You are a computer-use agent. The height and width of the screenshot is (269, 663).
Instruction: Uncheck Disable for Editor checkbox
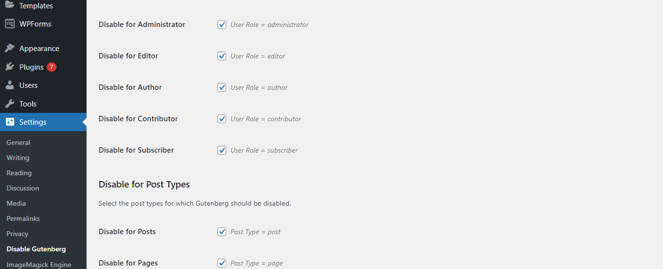click(222, 55)
